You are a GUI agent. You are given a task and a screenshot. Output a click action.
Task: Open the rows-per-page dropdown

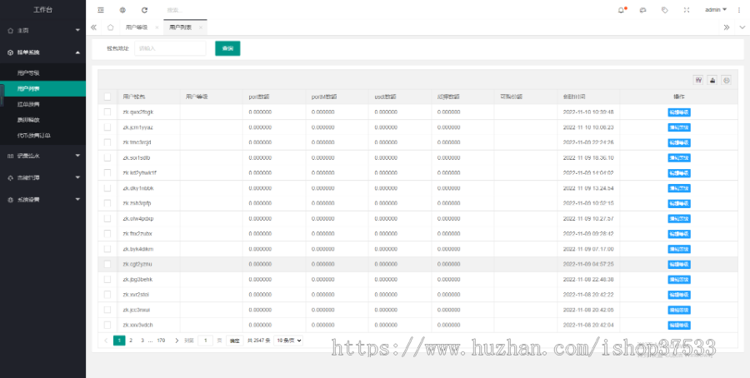[288, 341]
